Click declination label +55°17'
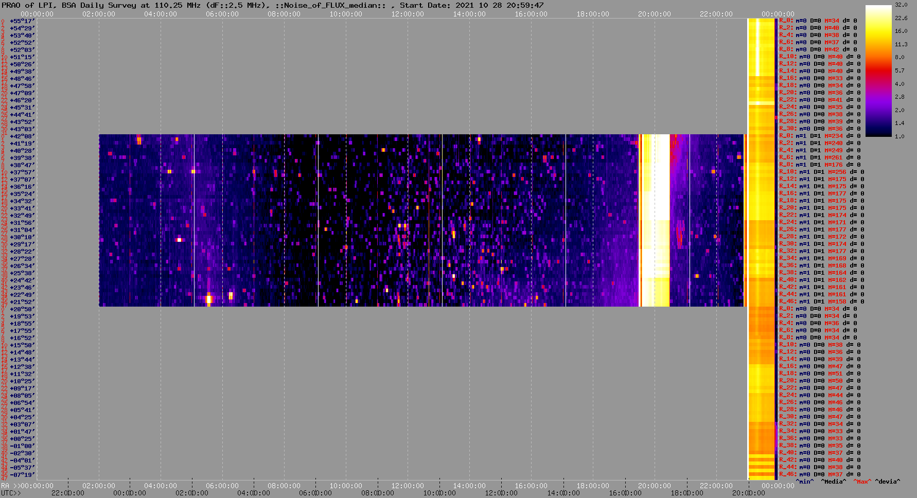This screenshot has height=498, width=917. click(22, 21)
